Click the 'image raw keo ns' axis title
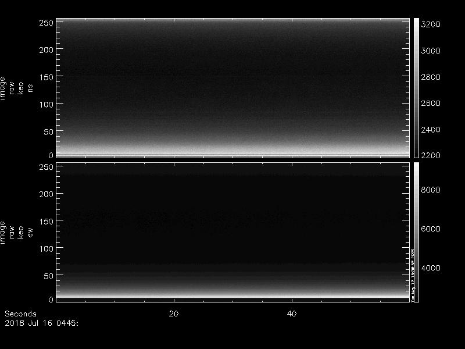This screenshot has height=349, width=465. [x=16, y=88]
